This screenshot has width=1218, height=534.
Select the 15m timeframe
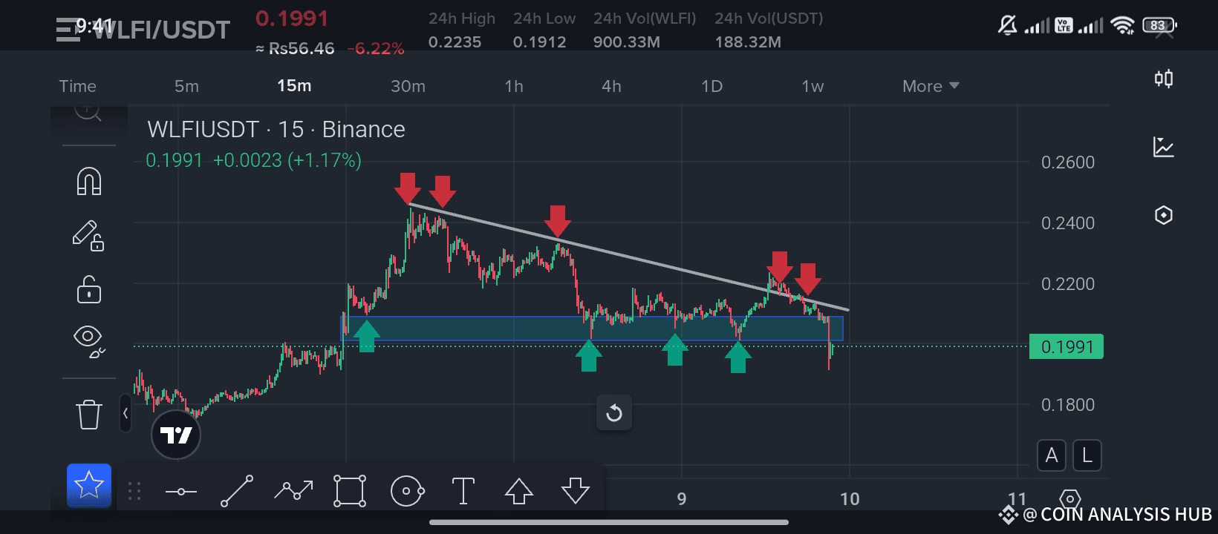pyautogui.click(x=294, y=86)
